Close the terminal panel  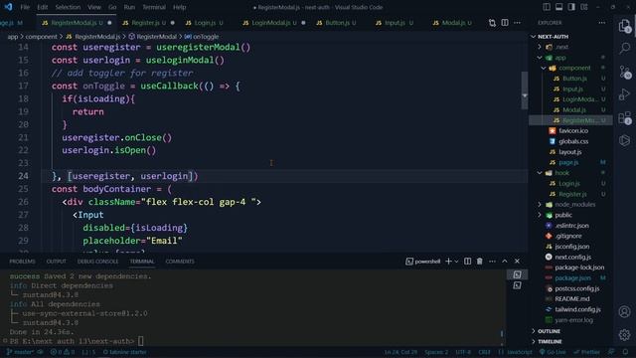pyautogui.click(x=517, y=262)
